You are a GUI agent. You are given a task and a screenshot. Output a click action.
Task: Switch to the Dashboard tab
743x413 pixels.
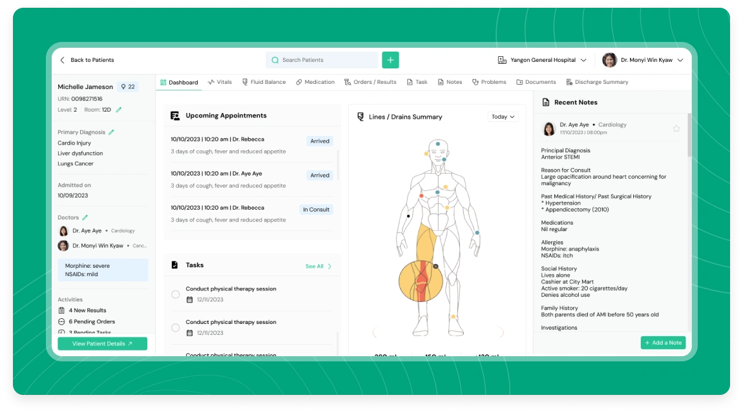point(179,83)
